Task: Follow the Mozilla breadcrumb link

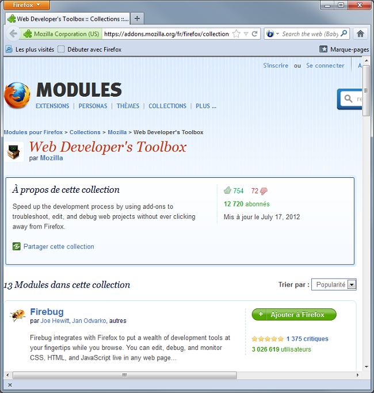Action: click(x=117, y=132)
